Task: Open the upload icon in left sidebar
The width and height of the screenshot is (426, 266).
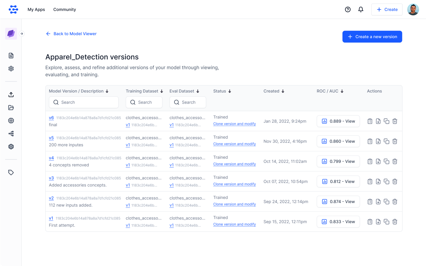Action: pos(11,95)
